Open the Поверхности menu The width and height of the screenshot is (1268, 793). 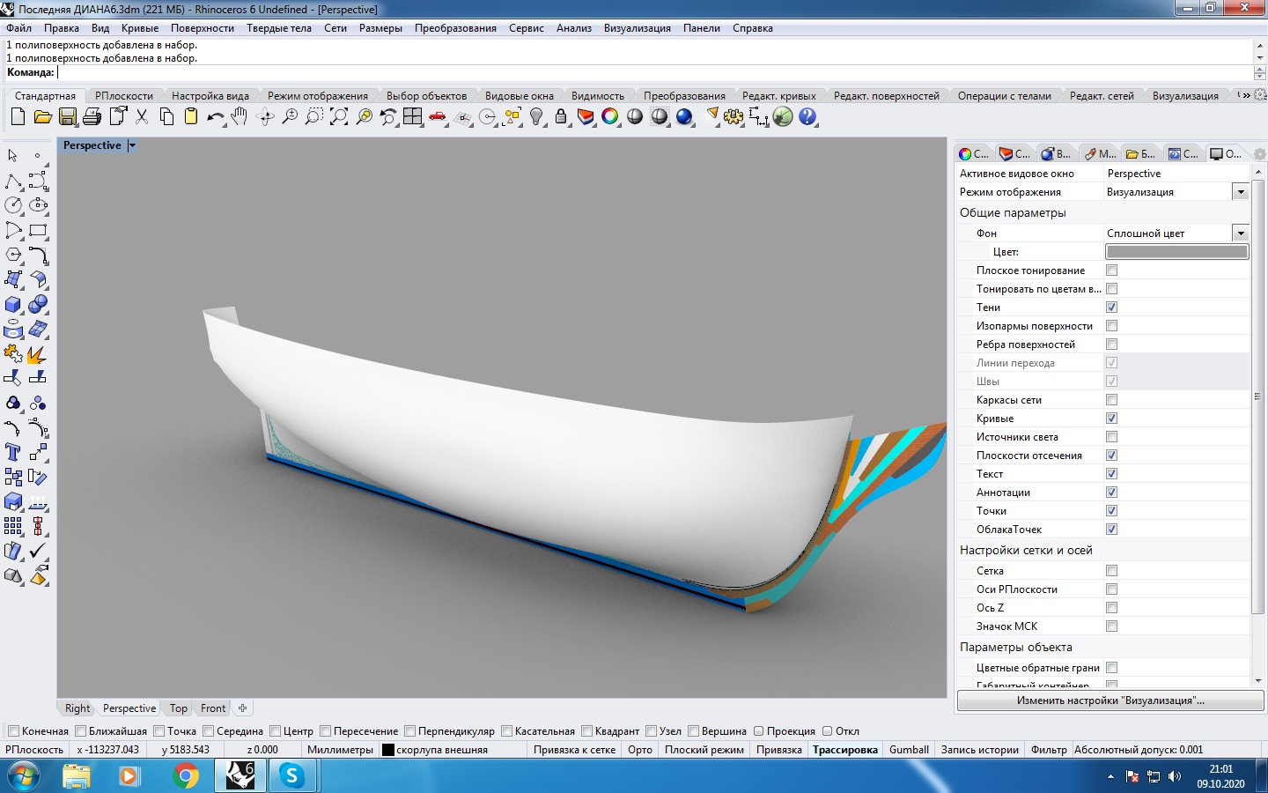click(203, 28)
